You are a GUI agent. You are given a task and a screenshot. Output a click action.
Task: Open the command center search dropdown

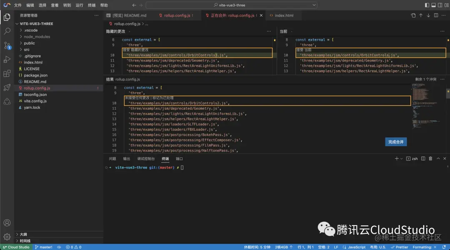314,5
